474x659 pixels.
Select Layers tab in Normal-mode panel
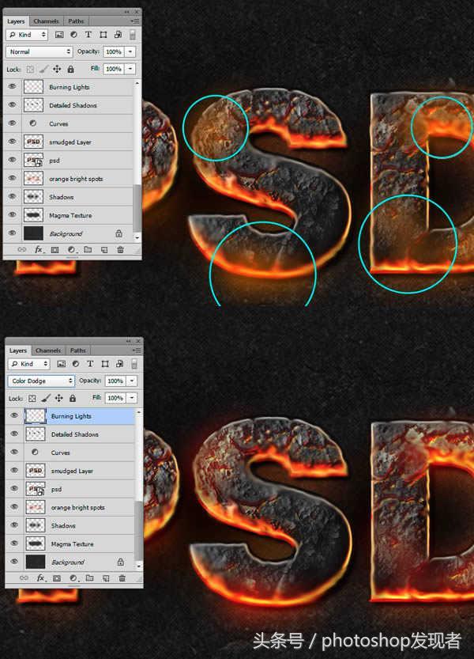[16, 21]
